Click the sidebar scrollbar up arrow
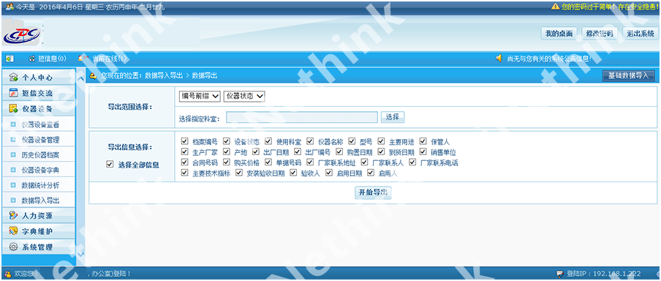Viewport: 661px width, 281px height. click(81, 78)
